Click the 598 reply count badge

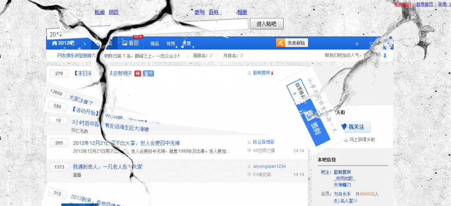coord(58,107)
